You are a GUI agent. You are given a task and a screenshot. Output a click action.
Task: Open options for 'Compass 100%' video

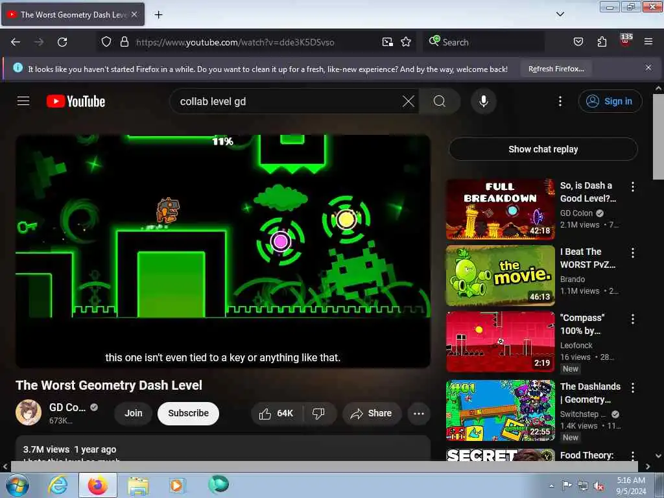633,319
